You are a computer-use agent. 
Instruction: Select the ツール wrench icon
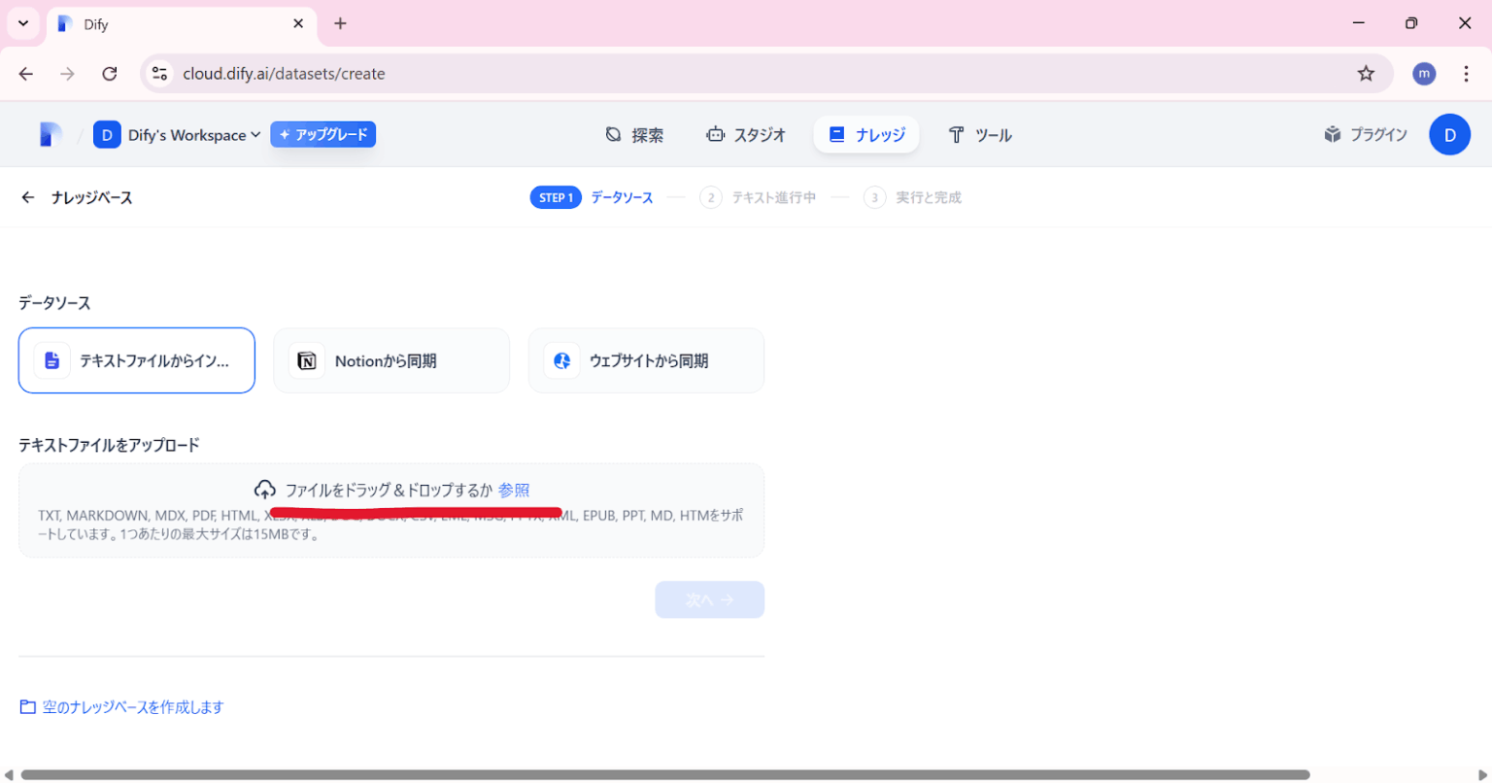956,135
